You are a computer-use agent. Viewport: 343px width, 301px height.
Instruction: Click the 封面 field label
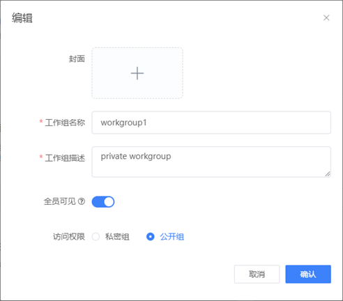tap(77, 59)
